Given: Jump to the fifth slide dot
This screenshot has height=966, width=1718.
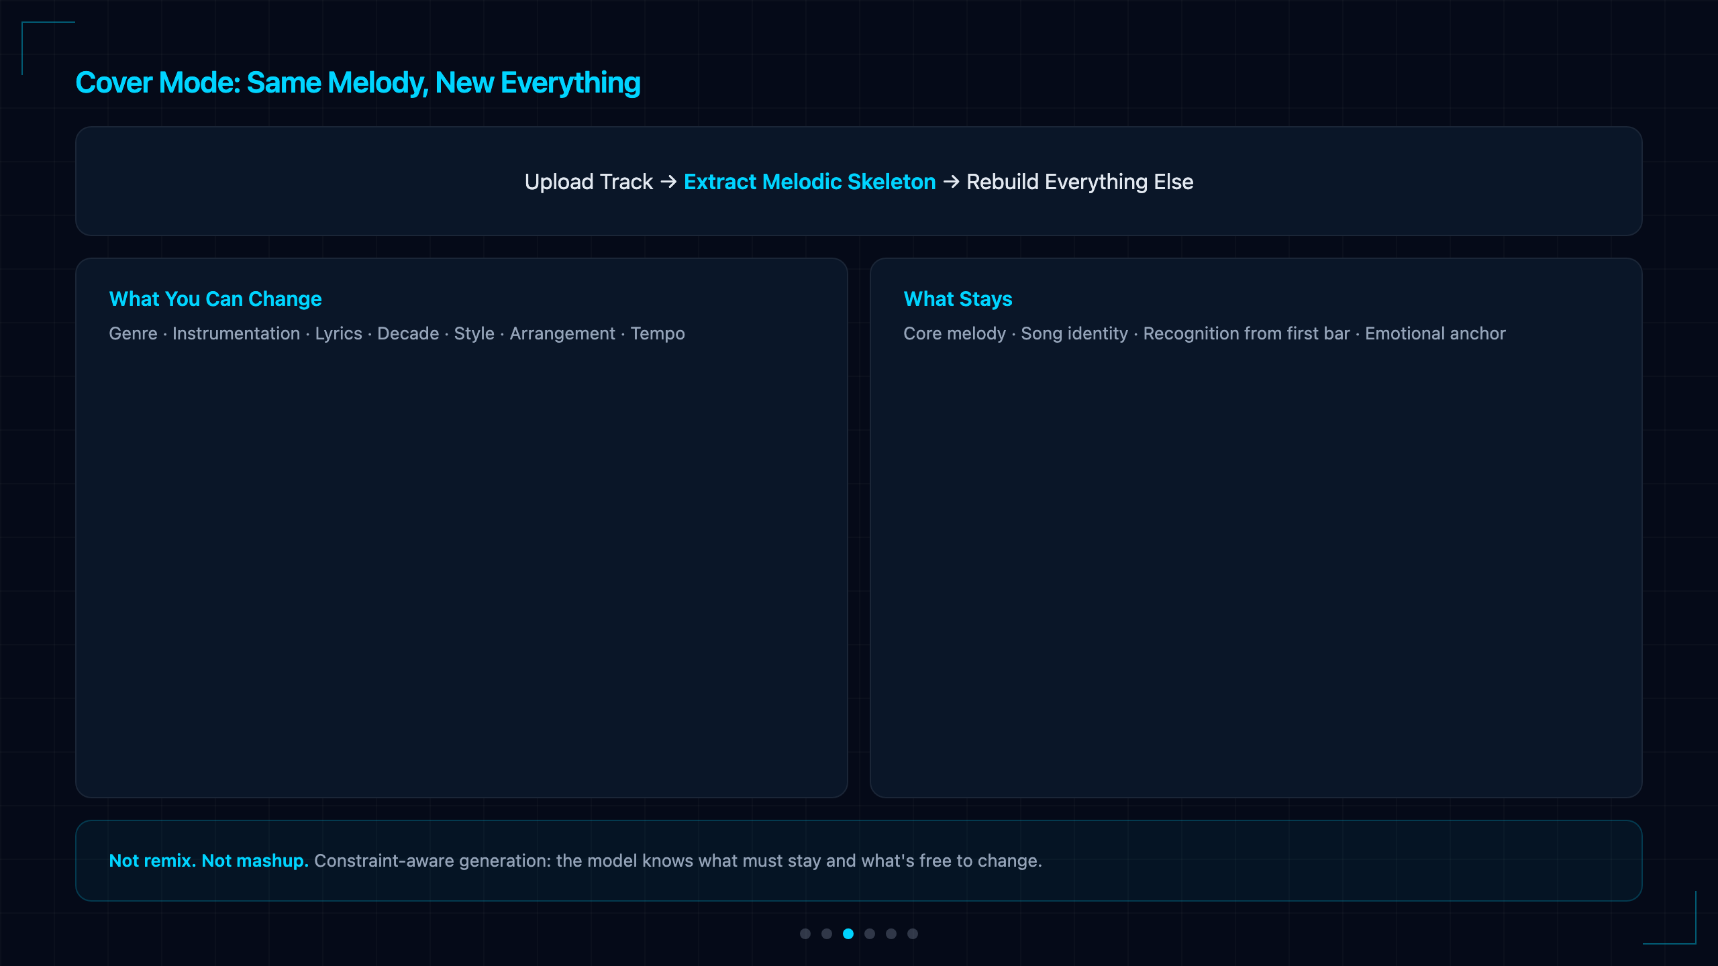Looking at the screenshot, I should coord(891,934).
